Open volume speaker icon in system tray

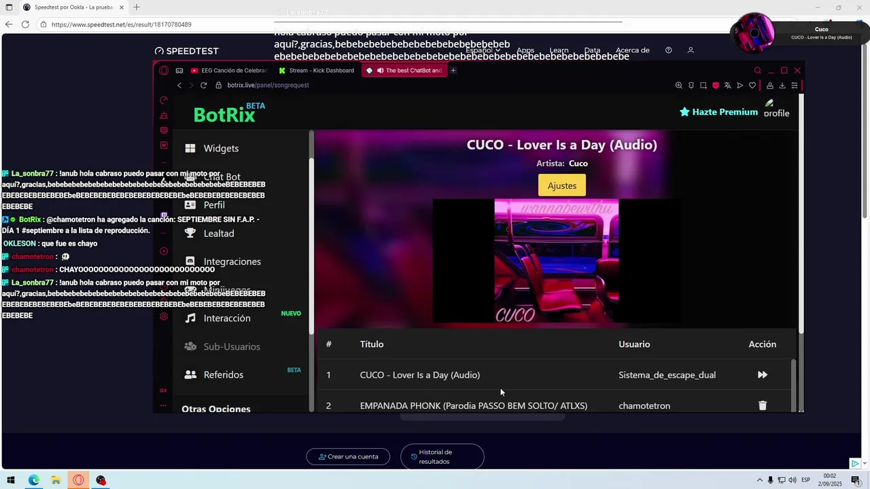pos(793,480)
